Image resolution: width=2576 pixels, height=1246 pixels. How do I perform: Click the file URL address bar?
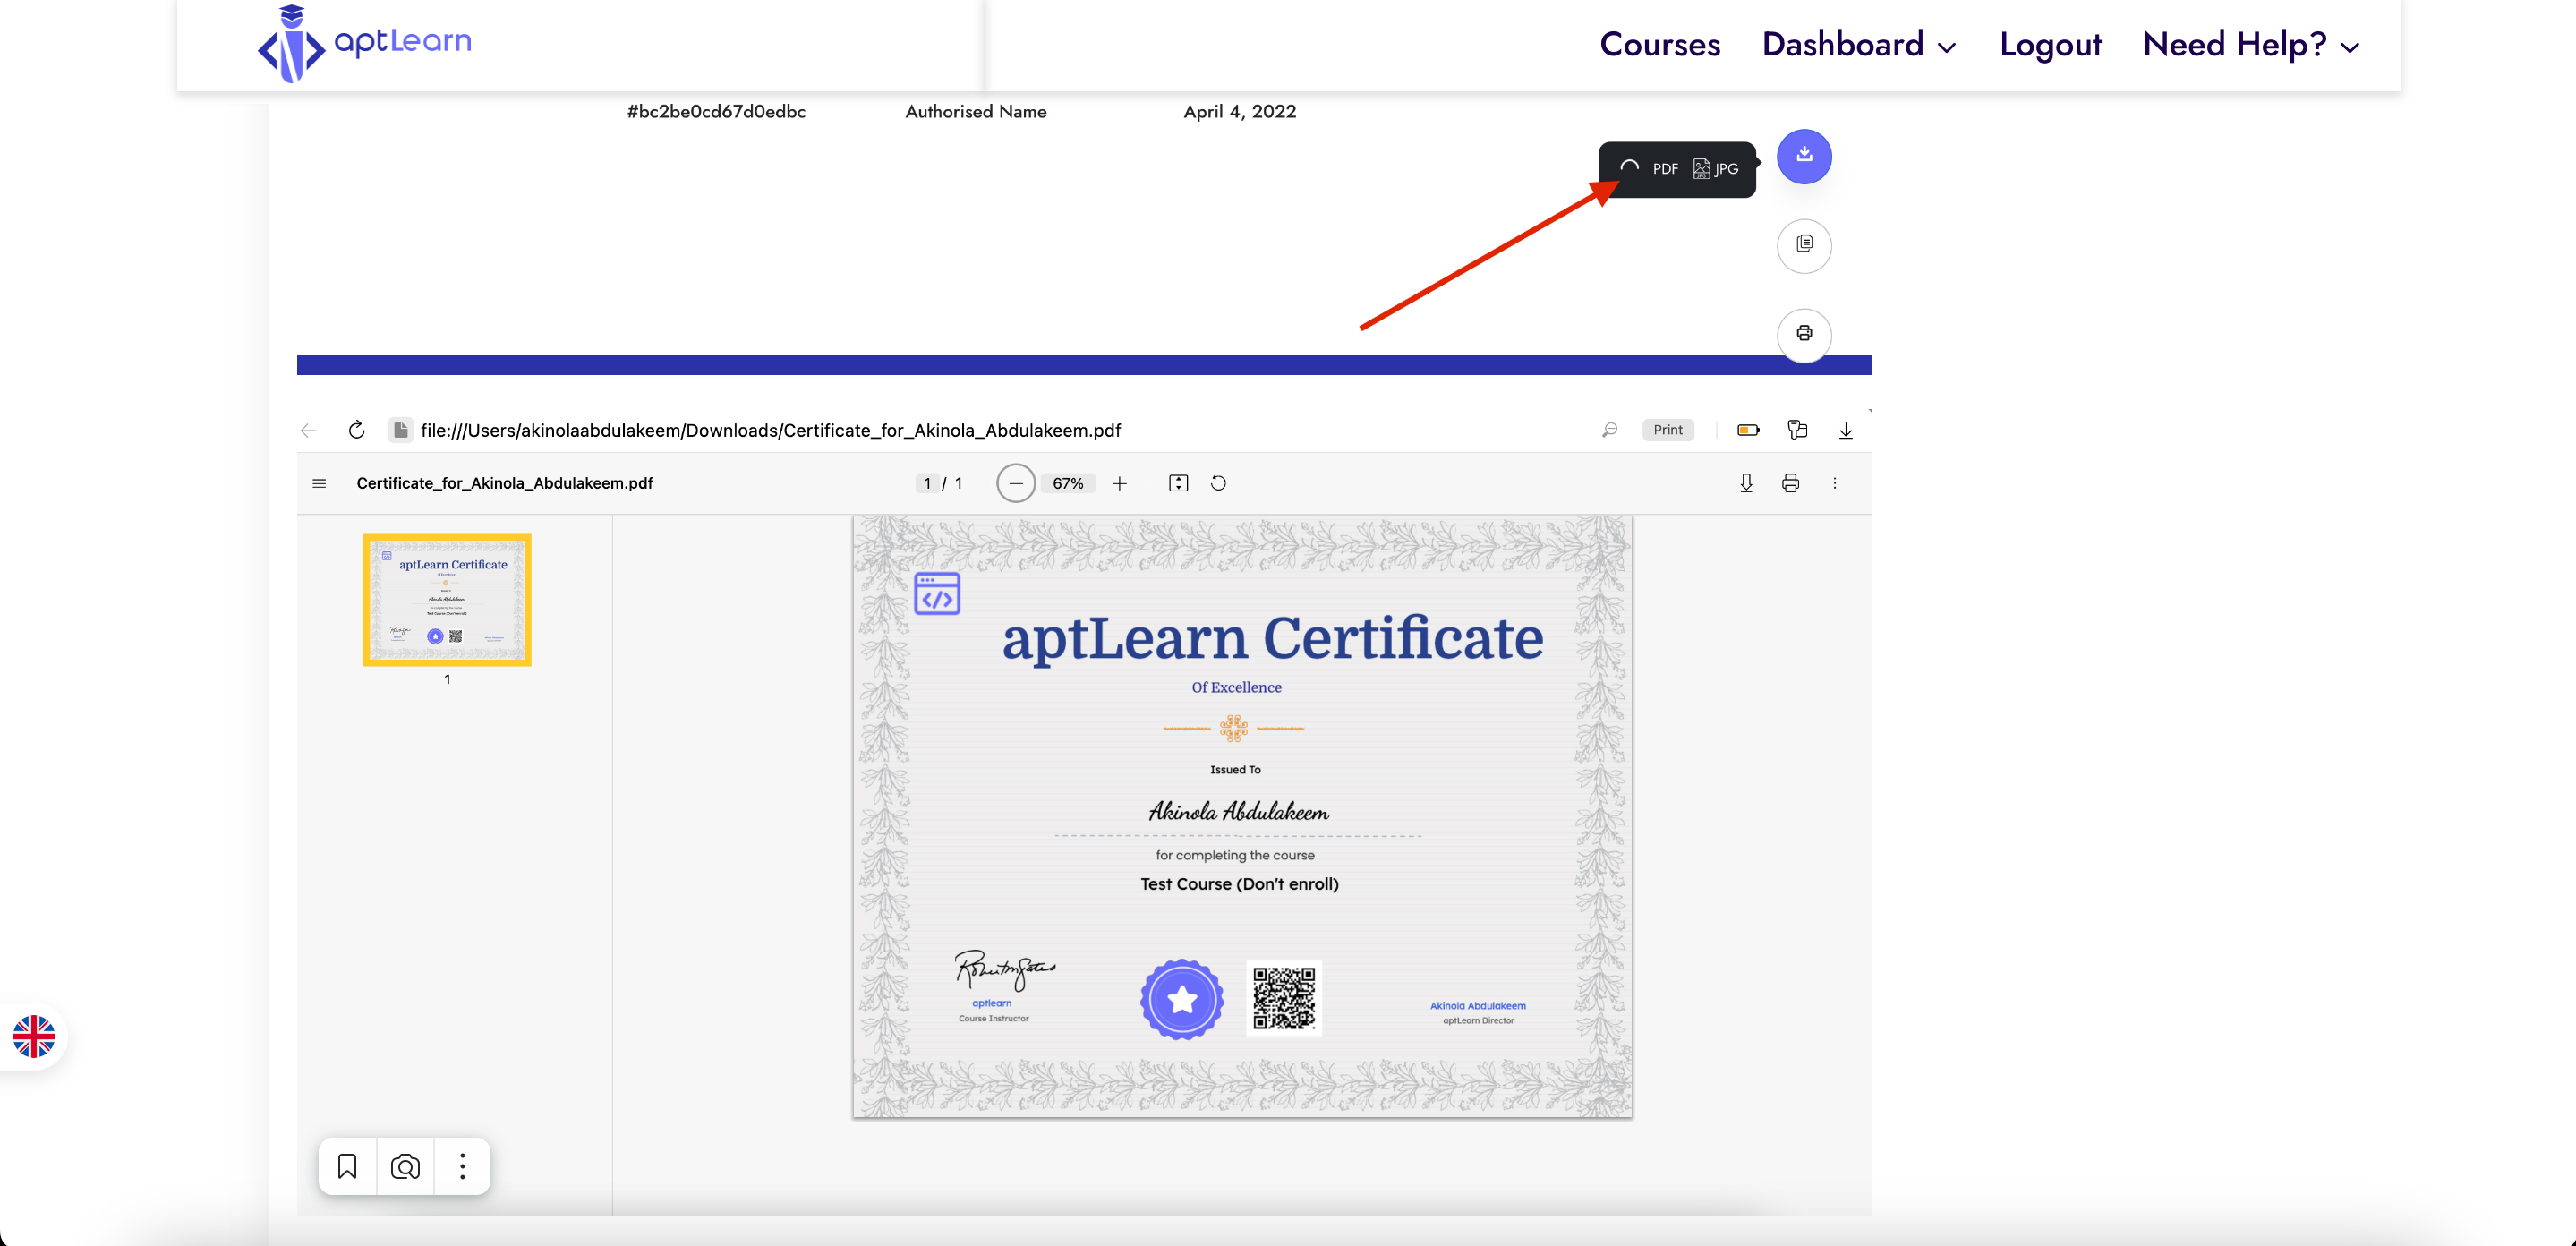(x=770, y=430)
